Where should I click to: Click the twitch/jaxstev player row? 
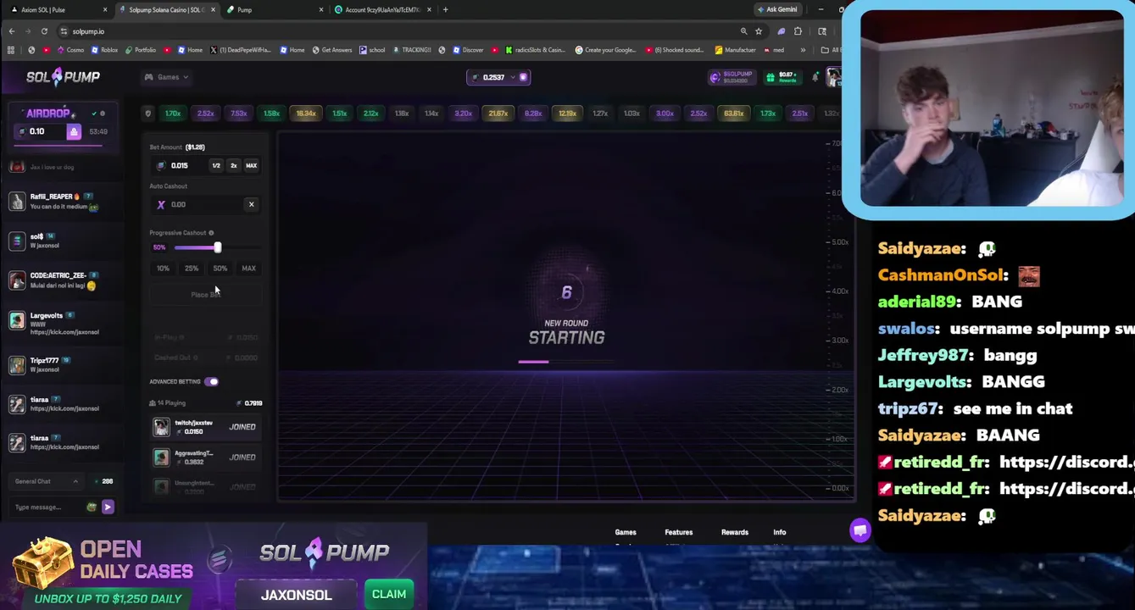coord(204,427)
